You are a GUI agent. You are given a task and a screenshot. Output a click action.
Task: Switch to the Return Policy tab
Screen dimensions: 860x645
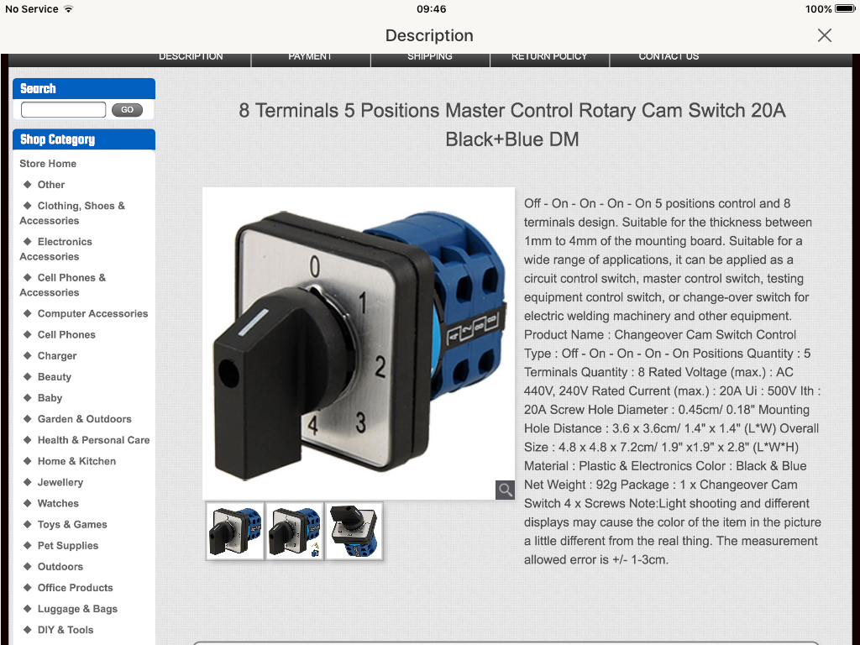click(x=549, y=57)
